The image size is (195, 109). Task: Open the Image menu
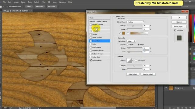(x=16, y=2)
